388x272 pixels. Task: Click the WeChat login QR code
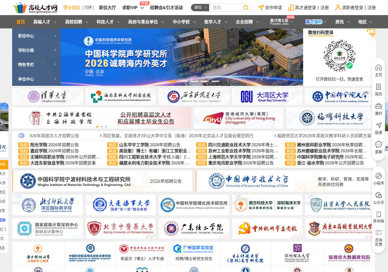point(339,55)
